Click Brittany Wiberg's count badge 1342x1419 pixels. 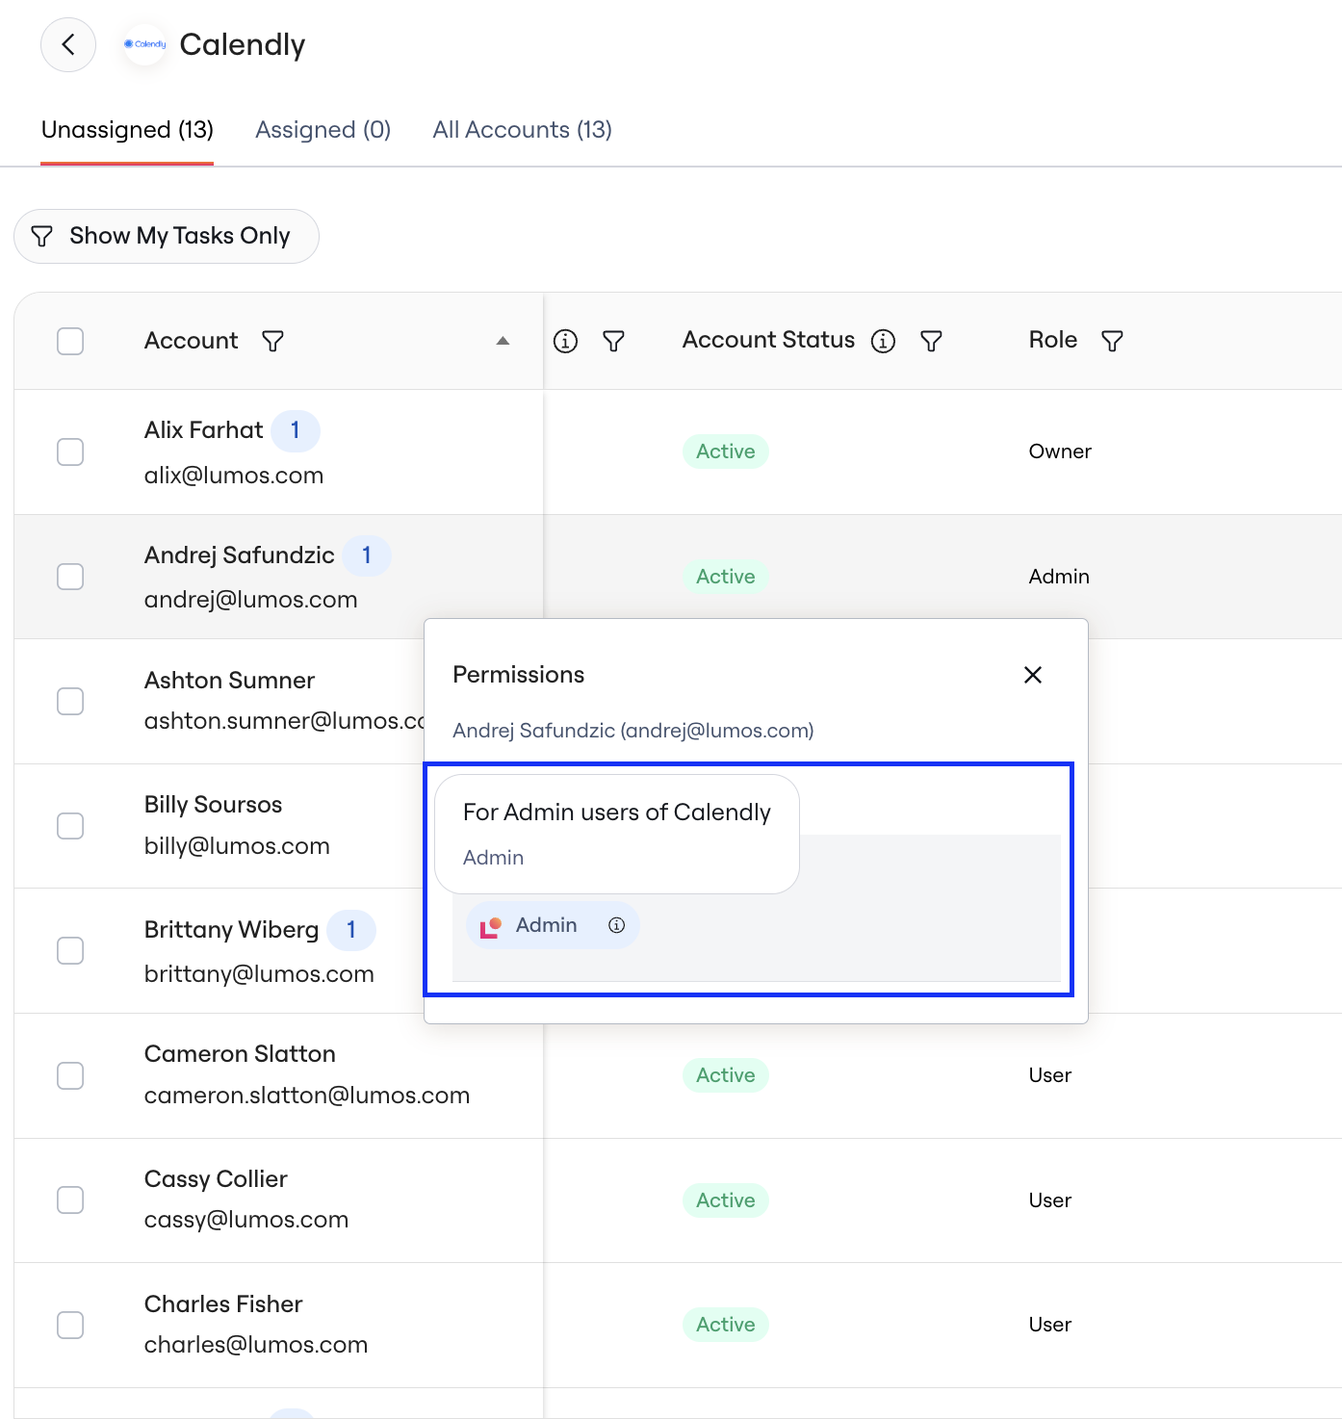[351, 930]
